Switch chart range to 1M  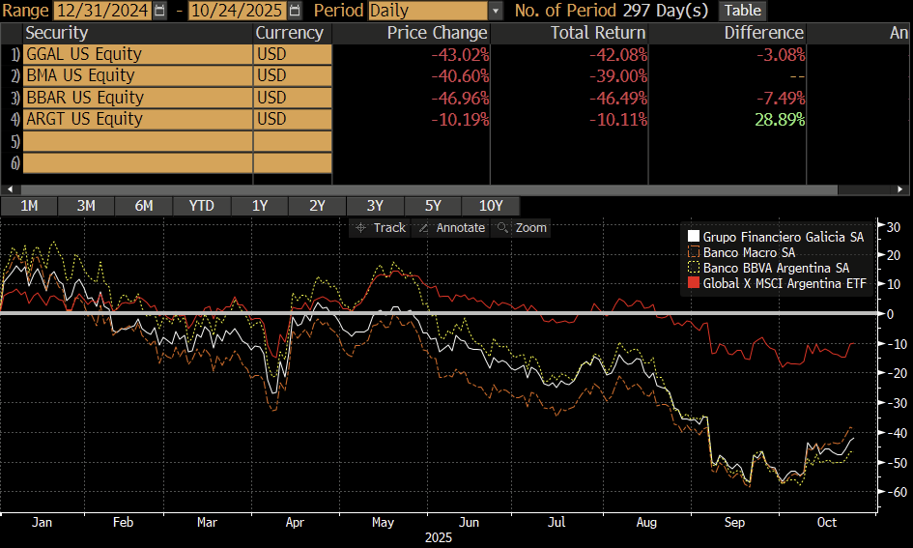[29, 206]
